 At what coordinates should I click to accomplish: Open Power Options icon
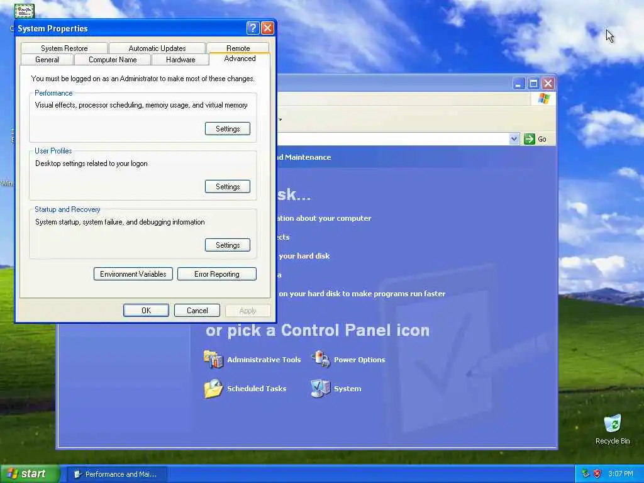tap(320, 359)
